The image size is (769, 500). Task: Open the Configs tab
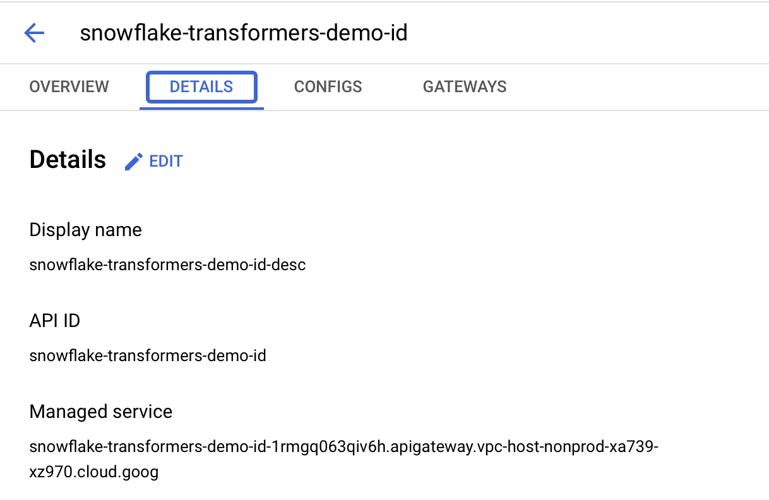pyautogui.click(x=328, y=86)
